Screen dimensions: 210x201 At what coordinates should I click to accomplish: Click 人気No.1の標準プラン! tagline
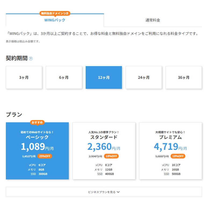104,132
